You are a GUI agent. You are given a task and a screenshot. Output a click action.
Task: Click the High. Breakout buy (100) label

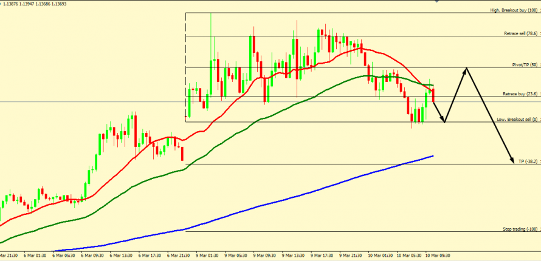pos(514,10)
